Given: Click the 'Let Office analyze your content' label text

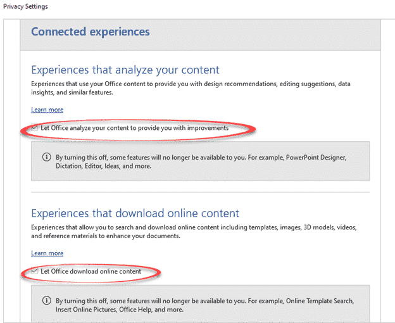Looking at the screenshot, I should click(x=134, y=128).
